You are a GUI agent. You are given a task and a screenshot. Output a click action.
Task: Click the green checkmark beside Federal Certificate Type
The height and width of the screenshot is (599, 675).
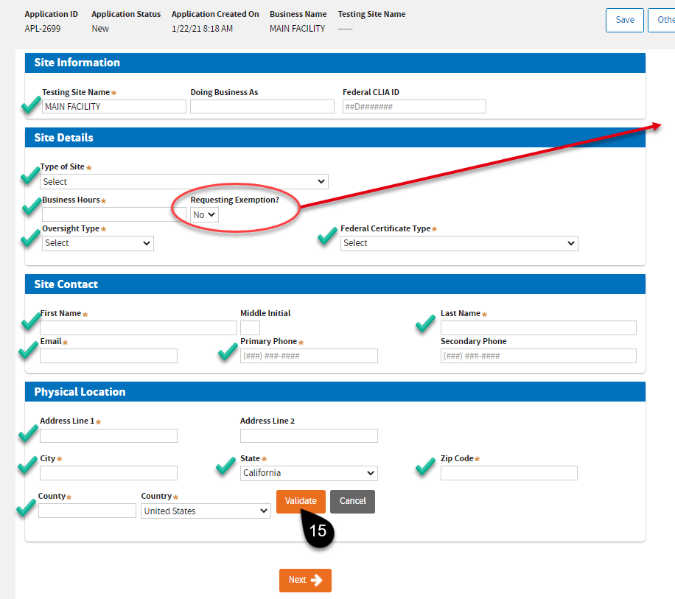coord(327,237)
